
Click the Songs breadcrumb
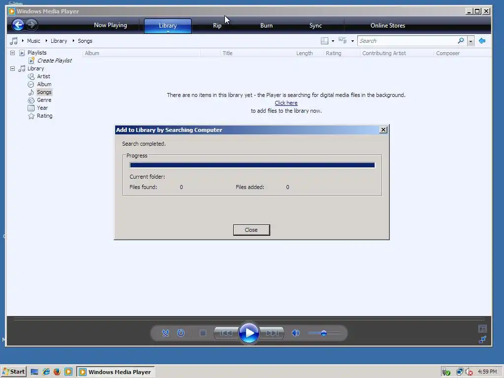coord(85,41)
